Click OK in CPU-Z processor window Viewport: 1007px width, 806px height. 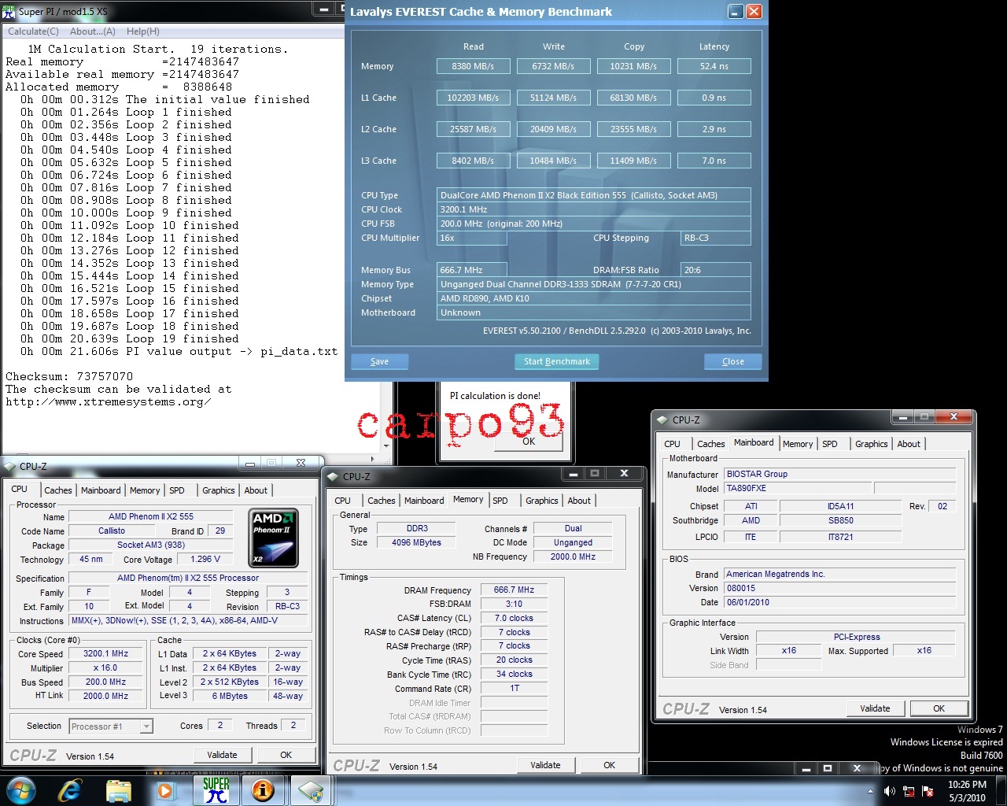click(286, 755)
